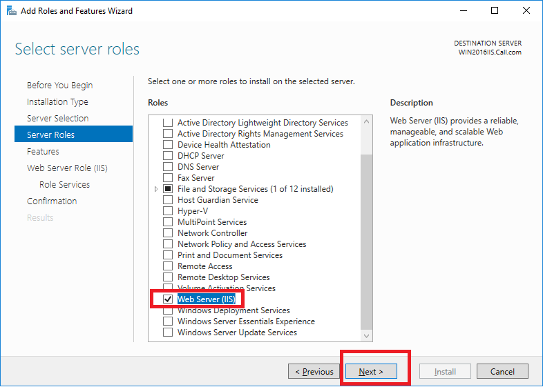Check Active Directory Rights Management Services
The height and width of the screenshot is (387, 543).
[x=168, y=134]
